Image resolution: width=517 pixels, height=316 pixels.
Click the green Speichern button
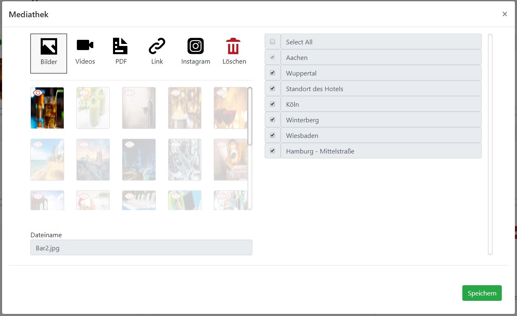482,293
